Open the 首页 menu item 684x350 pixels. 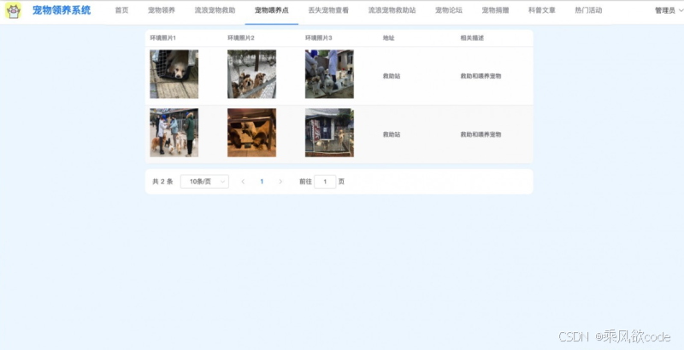121,10
